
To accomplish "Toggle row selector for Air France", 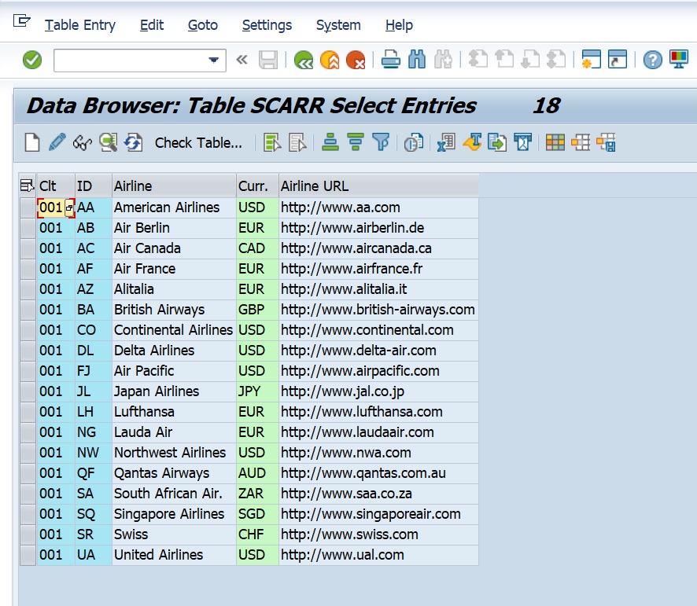I will pos(28,269).
